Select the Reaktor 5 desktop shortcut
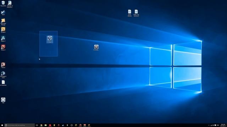 coord(3,39)
